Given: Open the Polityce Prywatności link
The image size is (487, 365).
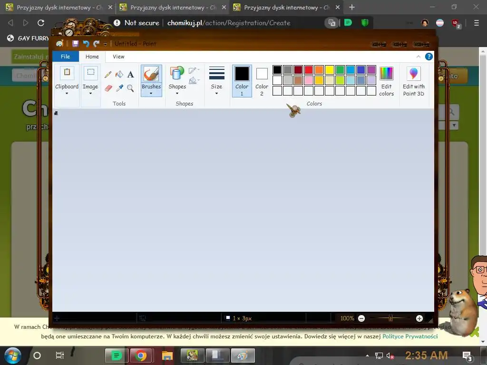Looking at the screenshot, I should coord(410,336).
